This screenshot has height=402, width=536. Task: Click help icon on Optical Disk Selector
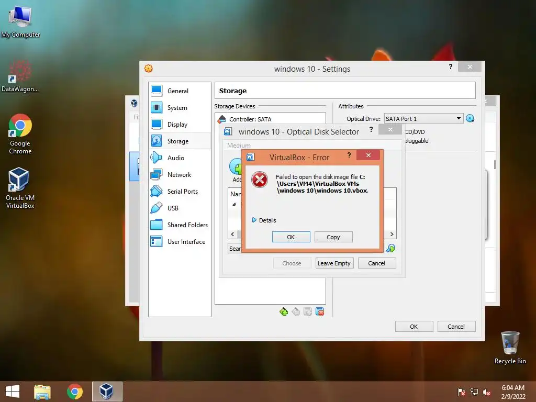click(x=371, y=129)
